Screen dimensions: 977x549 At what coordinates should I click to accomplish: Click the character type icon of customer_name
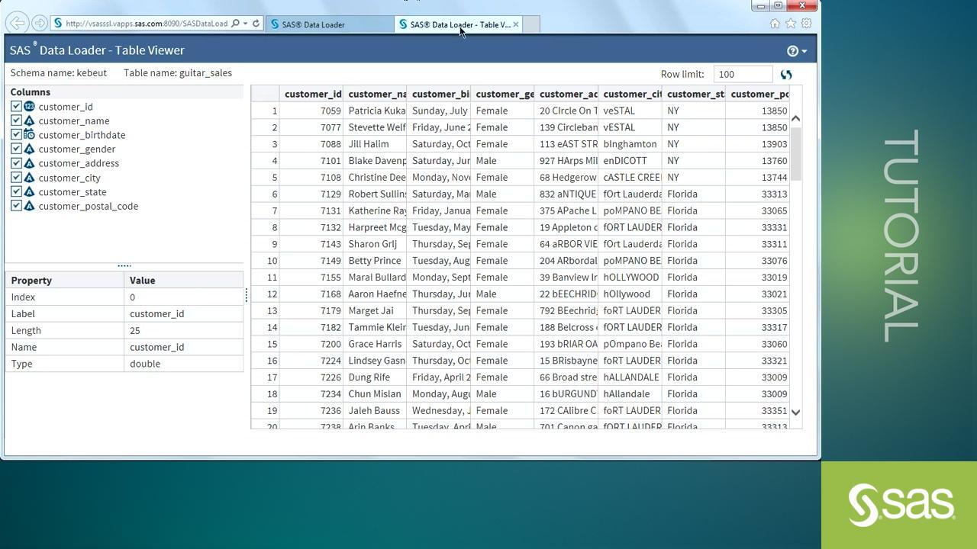[x=29, y=121]
